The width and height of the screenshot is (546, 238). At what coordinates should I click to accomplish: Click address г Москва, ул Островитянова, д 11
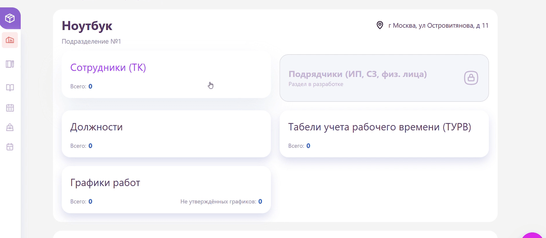point(438,25)
